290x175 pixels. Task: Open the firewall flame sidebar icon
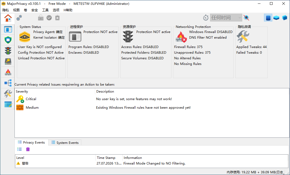[8, 72]
